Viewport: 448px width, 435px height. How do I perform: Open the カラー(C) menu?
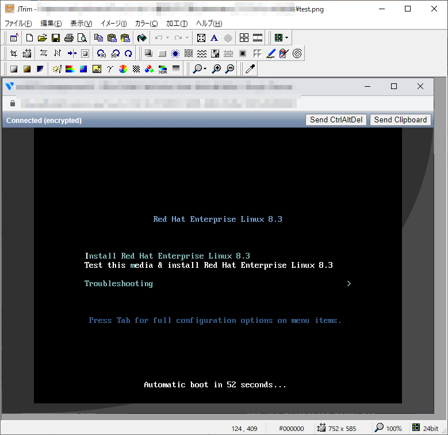click(146, 24)
